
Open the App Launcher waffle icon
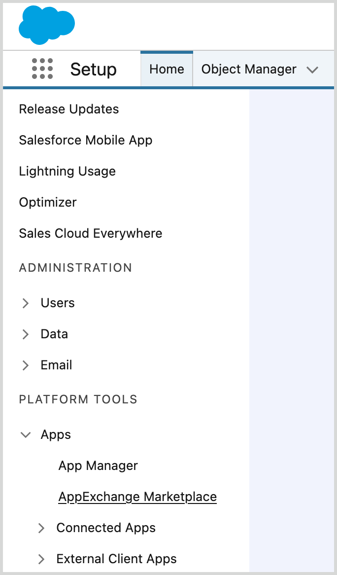pyautogui.click(x=42, y=69)
